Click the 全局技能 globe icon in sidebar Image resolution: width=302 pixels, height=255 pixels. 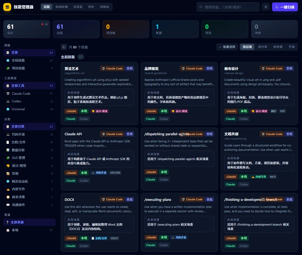click(x=8, y=60)
